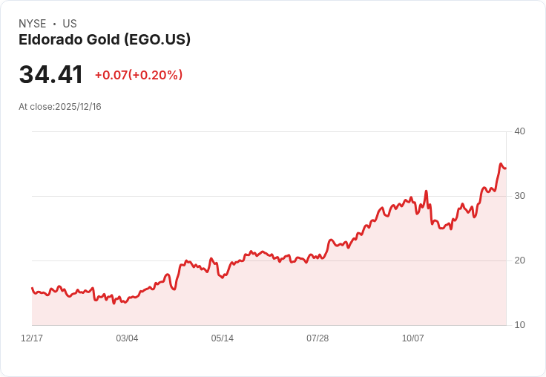Click the price line above 07/28 label
Image resolution: width=546 pixels, height=377 pixels.
coord(318,258)
